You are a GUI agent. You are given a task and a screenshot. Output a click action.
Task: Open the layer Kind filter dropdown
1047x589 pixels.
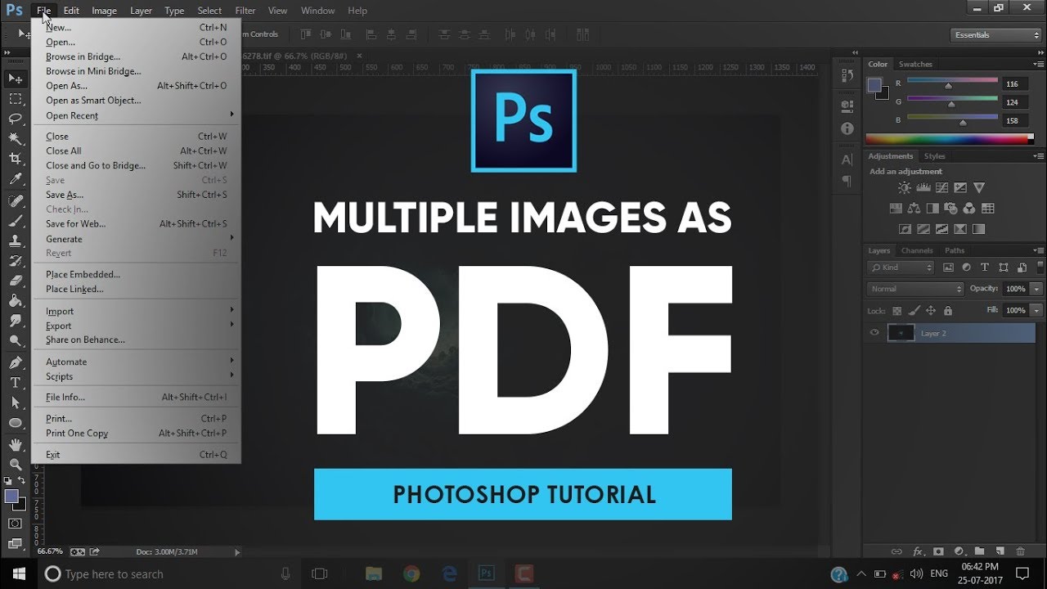point(900,268)
